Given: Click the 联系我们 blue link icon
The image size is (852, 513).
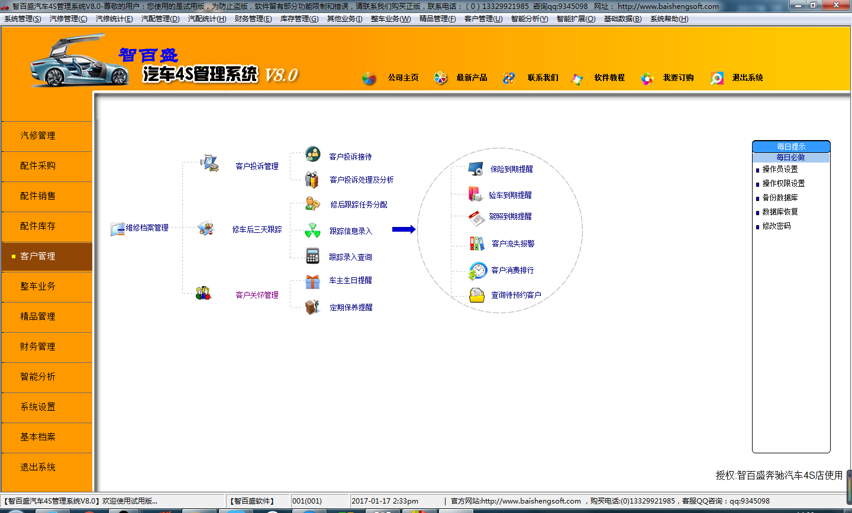Looking at the screenshot, I should click(509, 78).
